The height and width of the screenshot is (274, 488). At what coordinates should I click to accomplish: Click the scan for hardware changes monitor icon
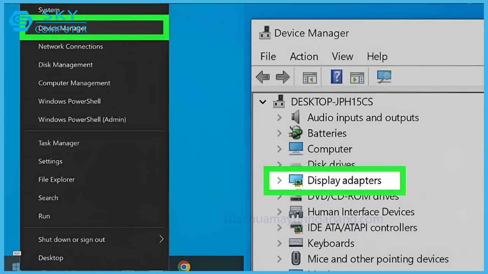pyautogui.click(x=384, y=77)
